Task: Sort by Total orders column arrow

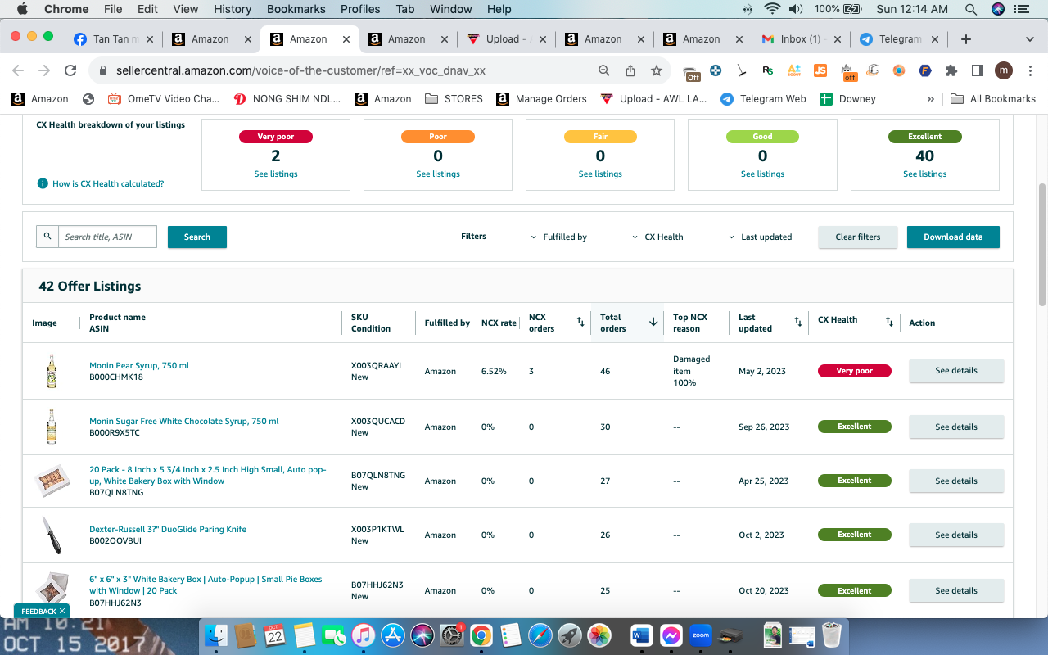Action: pyautogui.click(x=653, y=323)
